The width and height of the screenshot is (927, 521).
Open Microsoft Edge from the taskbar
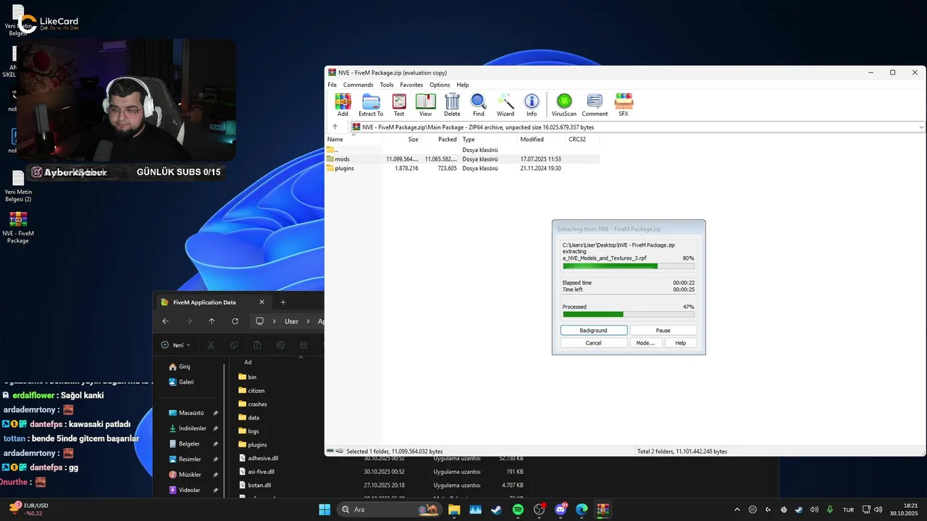(582, 509)
